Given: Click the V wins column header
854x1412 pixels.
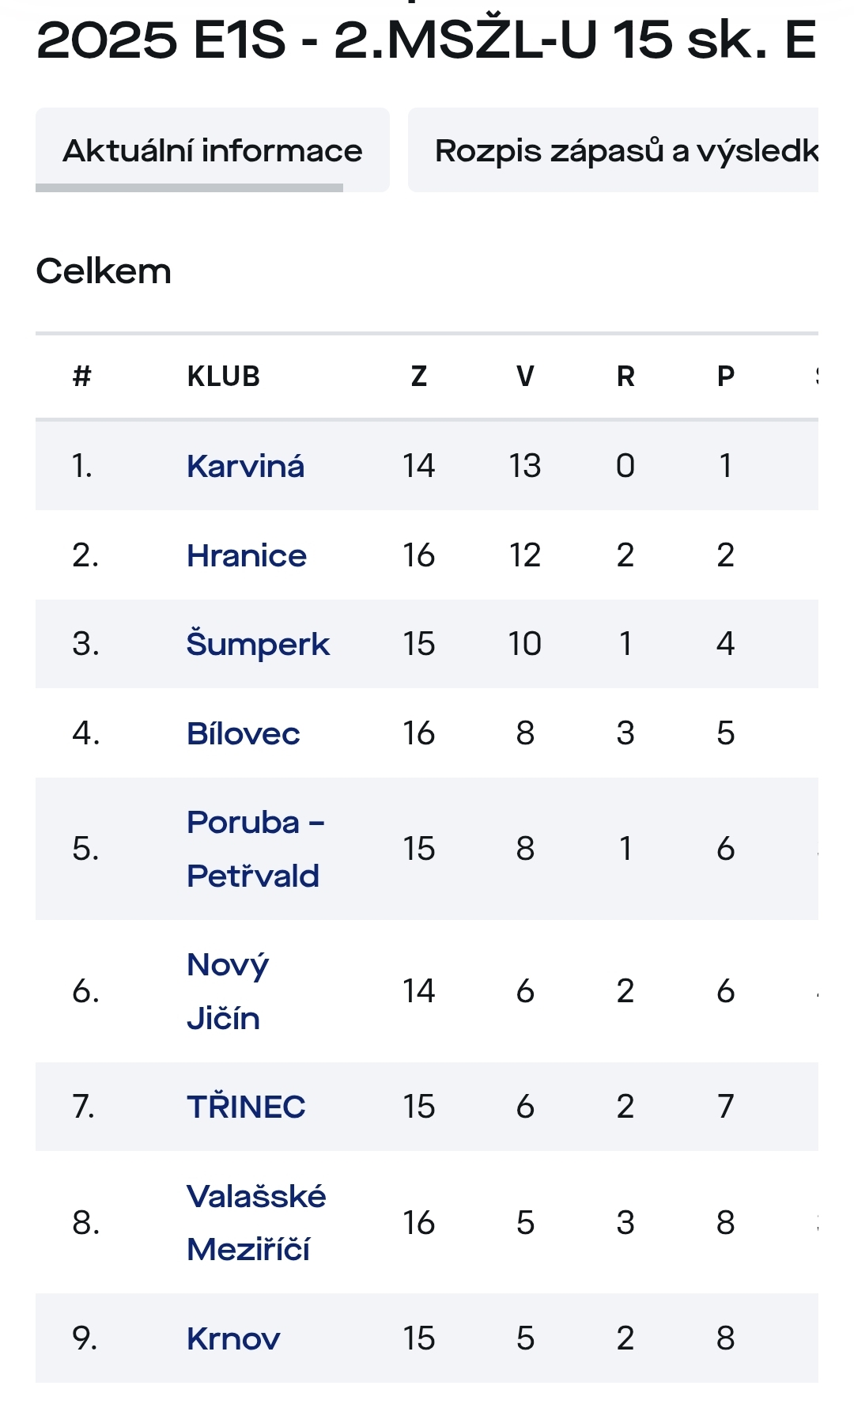Looking at the screenshot, I should [525, 377].
